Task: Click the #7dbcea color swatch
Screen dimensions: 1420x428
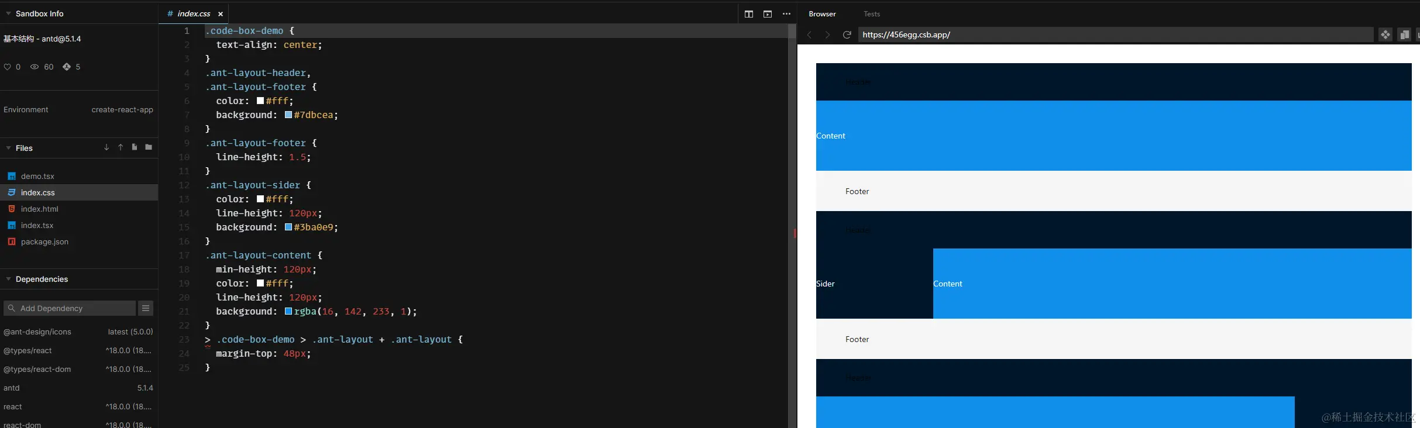Action: click(x=288, y=115)
